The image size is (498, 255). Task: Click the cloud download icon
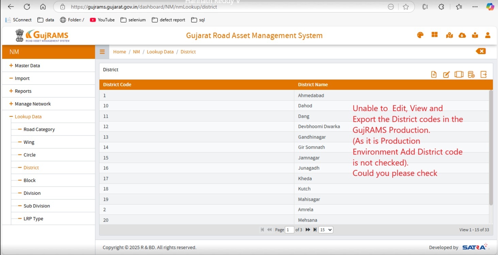click(x=462, y=35)
